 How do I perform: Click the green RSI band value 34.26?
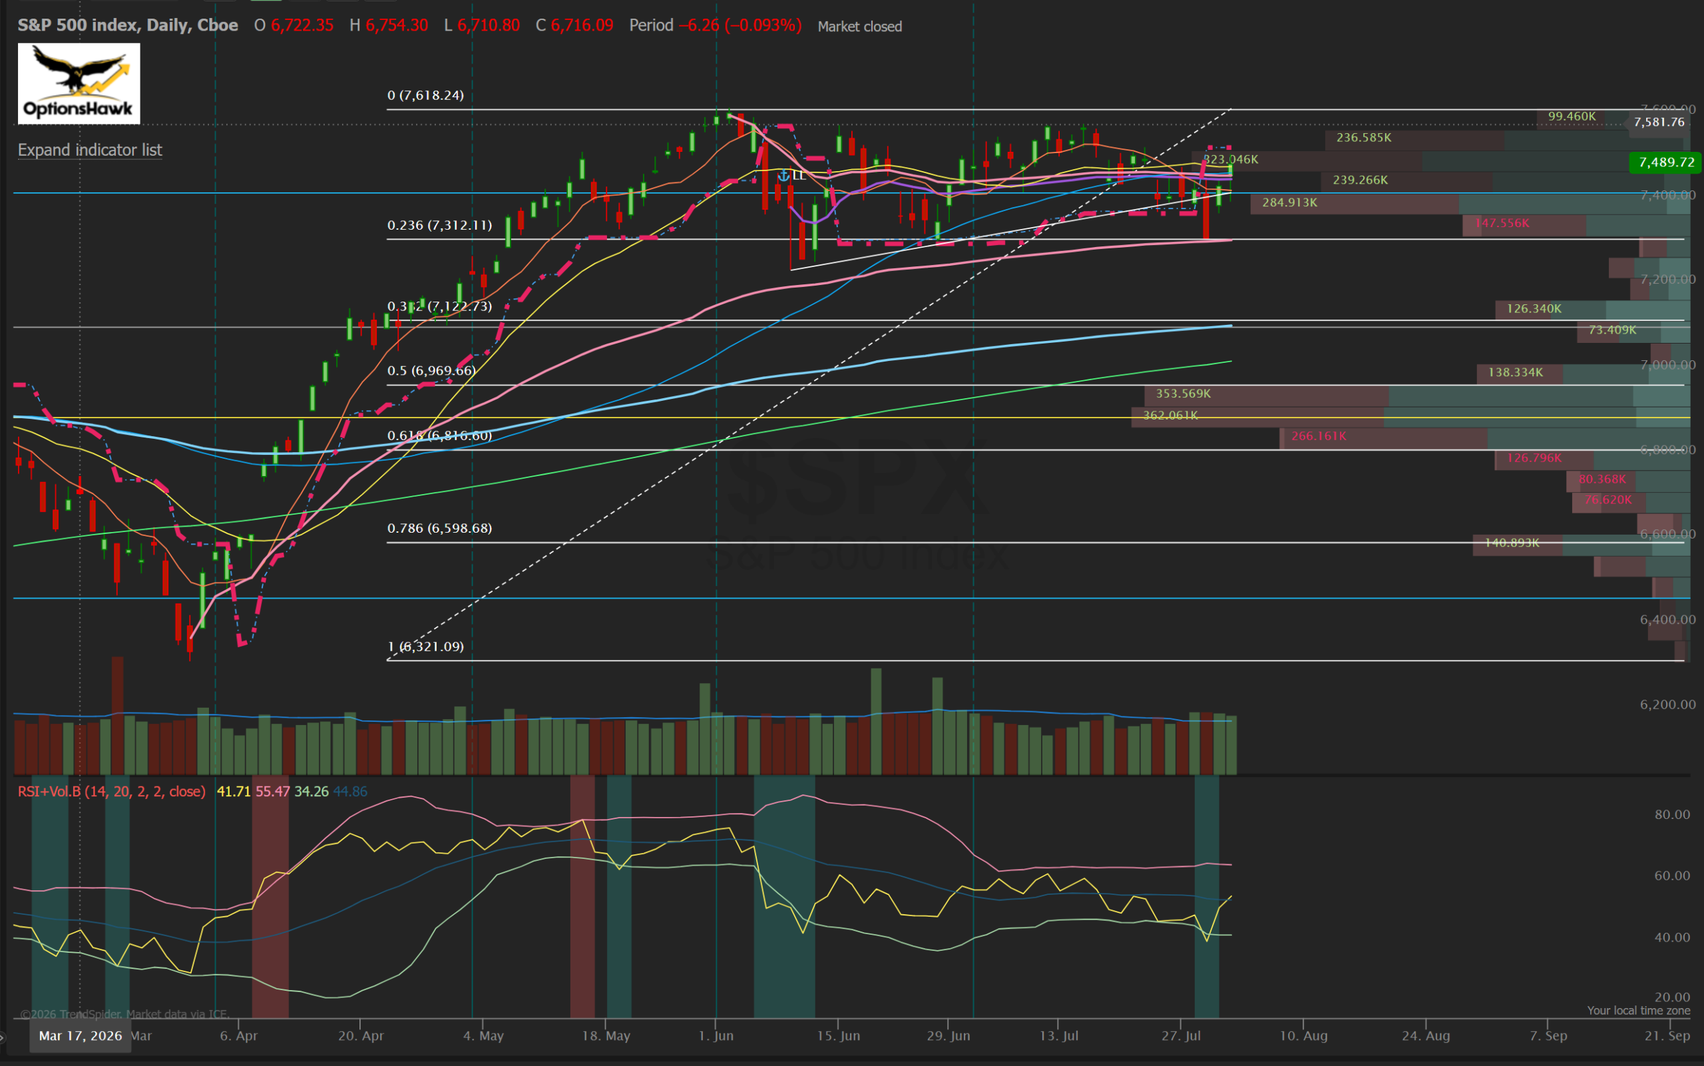pos(312,791)
